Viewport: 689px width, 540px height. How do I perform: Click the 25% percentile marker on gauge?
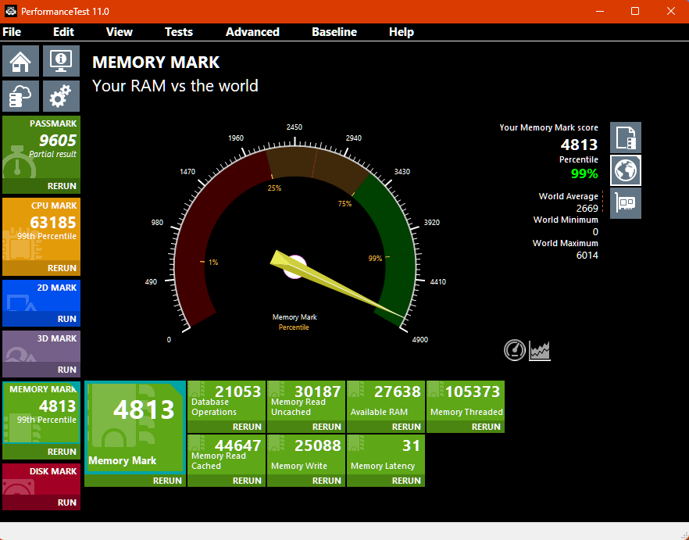[274, 188]
